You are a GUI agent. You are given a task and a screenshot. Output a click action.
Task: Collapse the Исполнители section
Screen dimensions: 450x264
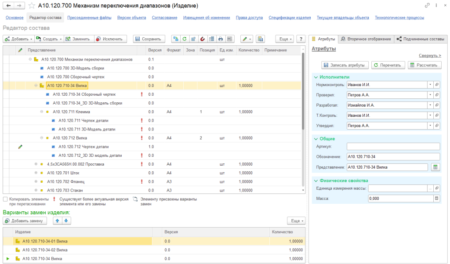pyautogui.click(x=316, y=77)
